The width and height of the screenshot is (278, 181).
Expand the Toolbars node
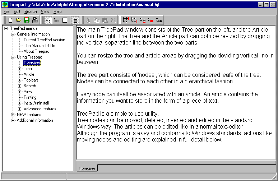click(19, 80)
